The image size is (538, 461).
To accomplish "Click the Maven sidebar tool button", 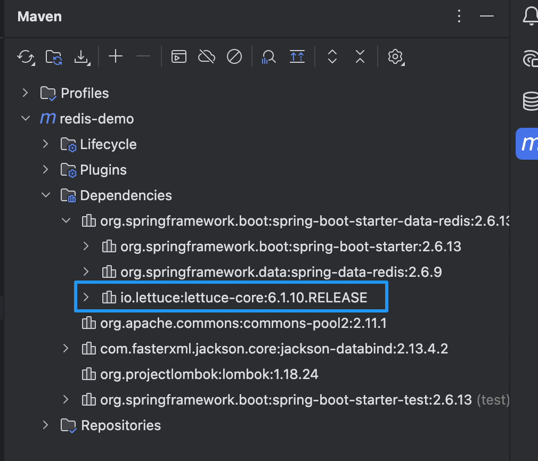I will pos(527,144).
